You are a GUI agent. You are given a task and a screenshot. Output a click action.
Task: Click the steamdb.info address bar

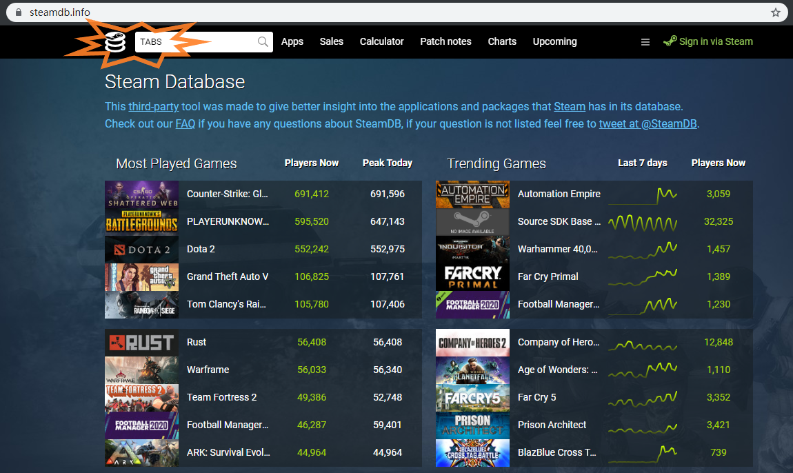click(396, 12)
